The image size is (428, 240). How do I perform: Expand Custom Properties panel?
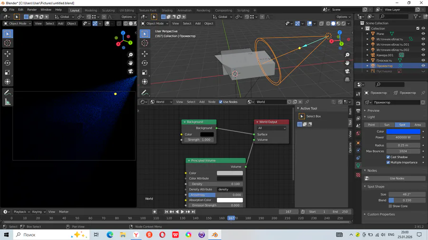coord(381,214)
